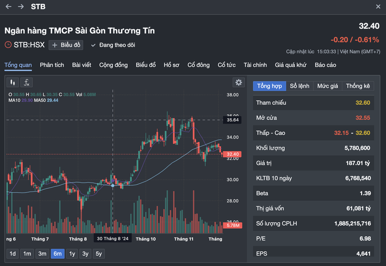
Task: Switch to the 'Phân tích' tab
Action: click(52, 65)
